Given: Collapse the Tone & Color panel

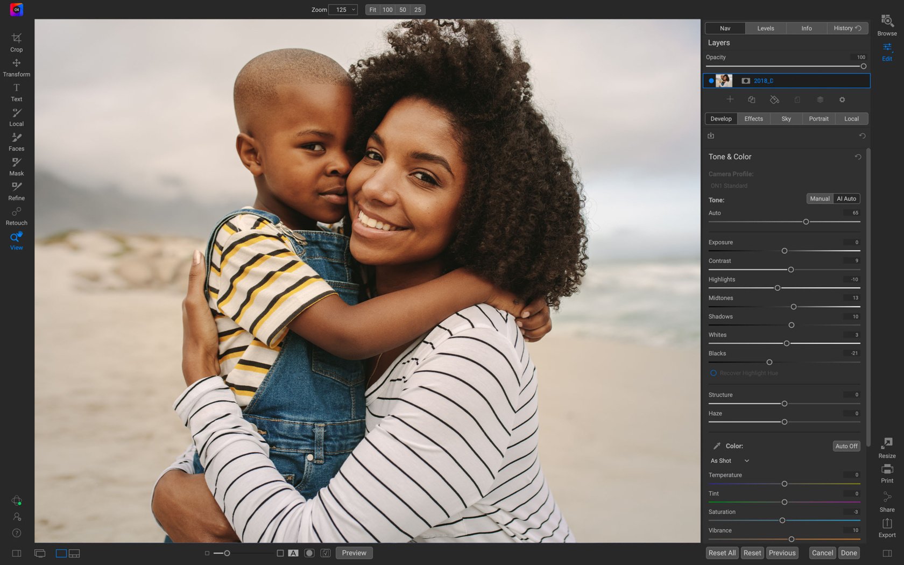Looking at the screenshot, I should pos(730,157).
